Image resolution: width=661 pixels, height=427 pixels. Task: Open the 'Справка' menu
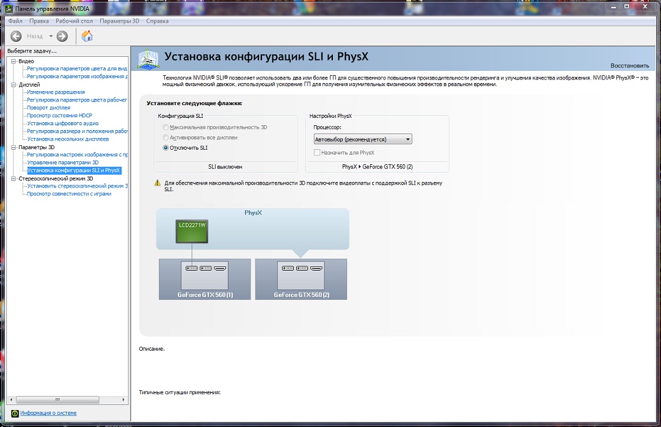click(157, 21)
